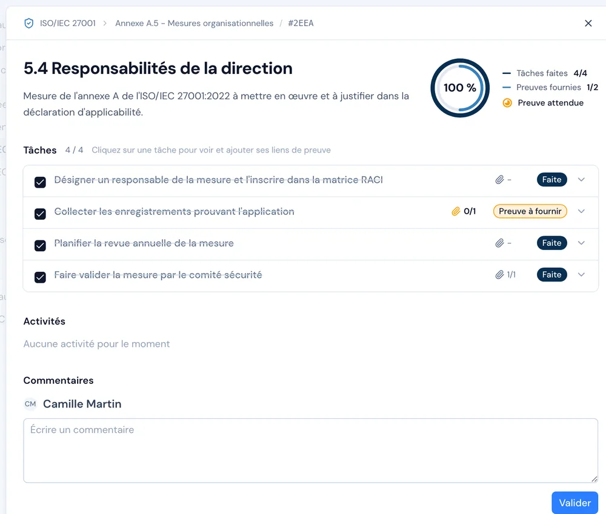Uncheck Désigner un responsable de la mesure task
606x514 pixels.
click(x=40, y=182)
